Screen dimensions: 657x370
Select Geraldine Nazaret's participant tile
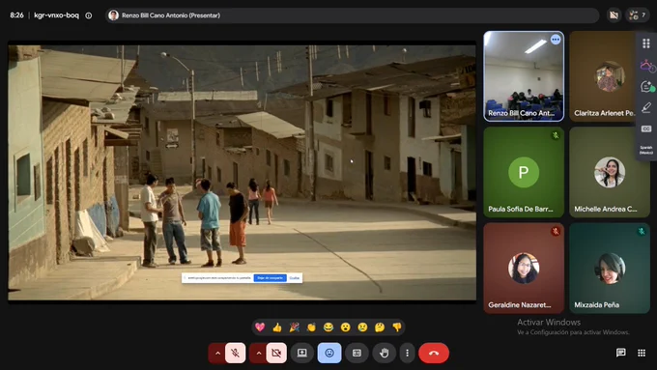[x=524, y=269]
